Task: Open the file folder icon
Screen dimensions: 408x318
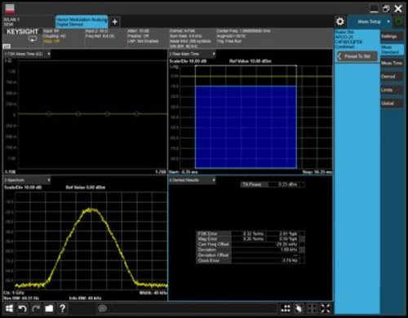Action: point(49,308)
